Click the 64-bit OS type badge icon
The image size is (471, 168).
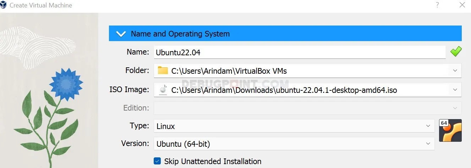point(450,130)
